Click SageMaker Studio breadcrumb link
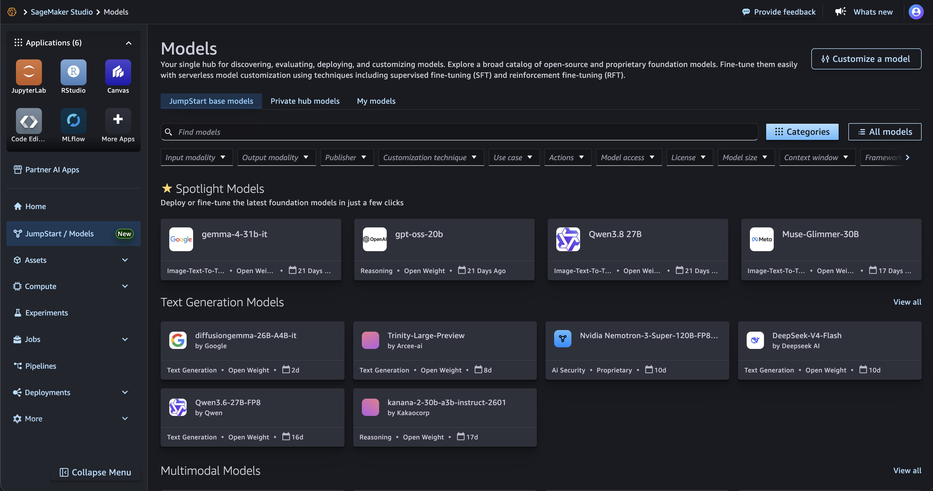This screenshot has width=933, height=491. tap(62, 12)
